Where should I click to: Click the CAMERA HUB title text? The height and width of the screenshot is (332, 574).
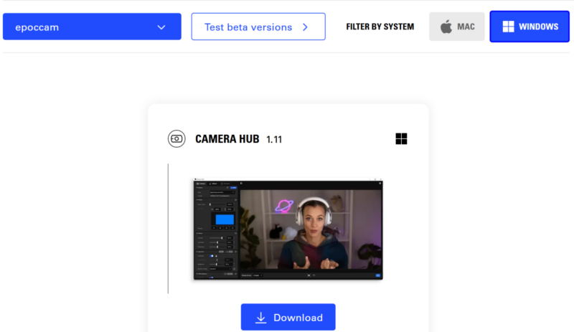pos(227,139)
